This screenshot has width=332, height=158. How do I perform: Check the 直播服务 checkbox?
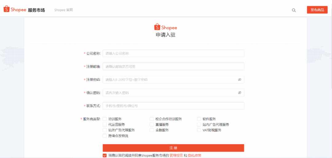152,125
